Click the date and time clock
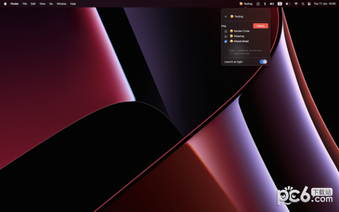The image size is (339, 212). 324,4
